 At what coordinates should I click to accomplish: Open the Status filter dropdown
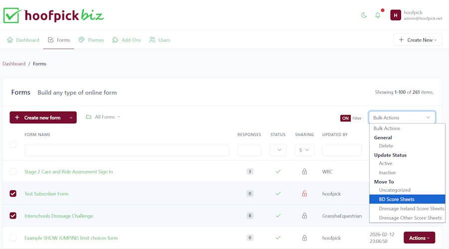tap(278, 150)
